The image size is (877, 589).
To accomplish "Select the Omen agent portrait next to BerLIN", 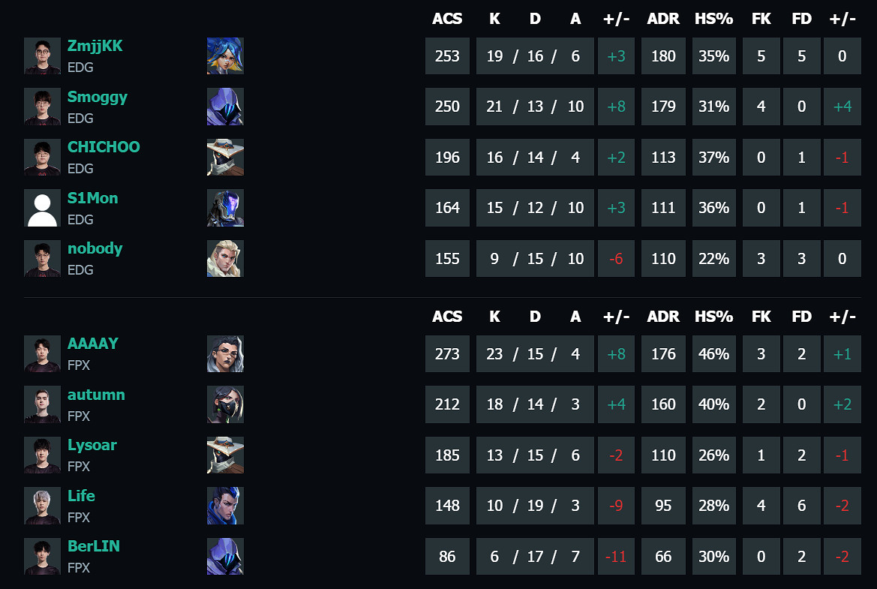I will [225, 557].
